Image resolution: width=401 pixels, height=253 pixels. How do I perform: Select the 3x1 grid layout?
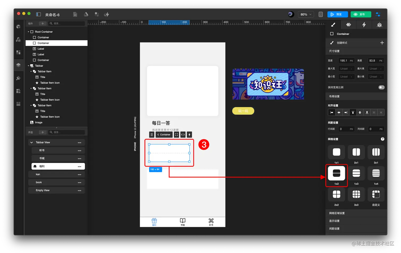(x=376, y=152)
